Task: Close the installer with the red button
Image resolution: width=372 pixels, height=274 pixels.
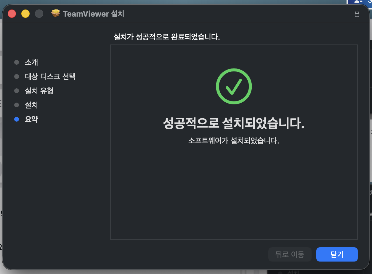Action: click(12, 14)
